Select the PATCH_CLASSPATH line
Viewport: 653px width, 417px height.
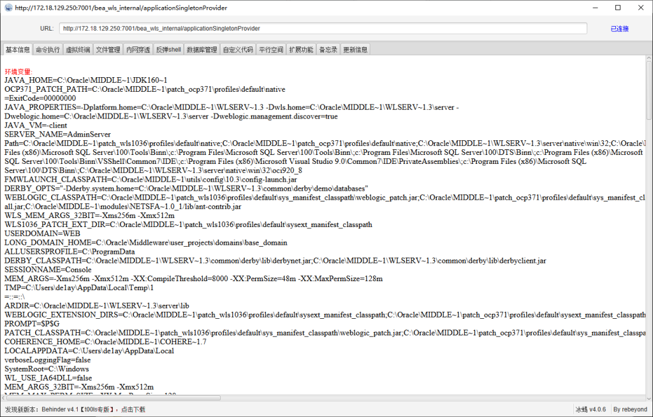[325, 333]
